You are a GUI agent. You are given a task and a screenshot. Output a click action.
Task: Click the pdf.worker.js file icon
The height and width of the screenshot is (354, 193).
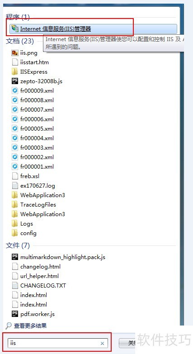[x=14, y=314]
